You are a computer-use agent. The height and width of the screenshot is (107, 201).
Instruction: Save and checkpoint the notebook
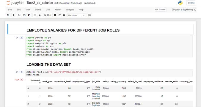pos(8,15)
